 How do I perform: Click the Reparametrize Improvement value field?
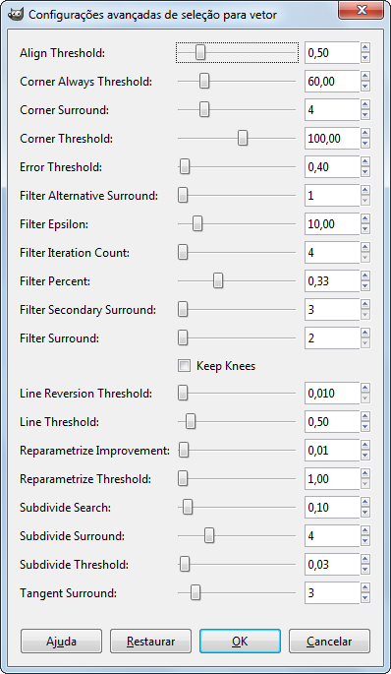coord(332,450)
